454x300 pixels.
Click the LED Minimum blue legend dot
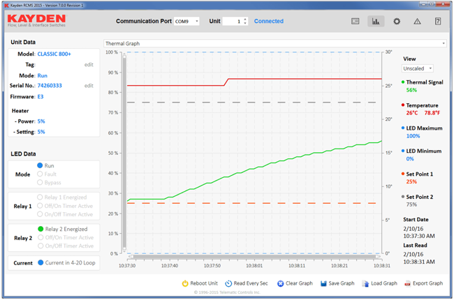point(403,151)
